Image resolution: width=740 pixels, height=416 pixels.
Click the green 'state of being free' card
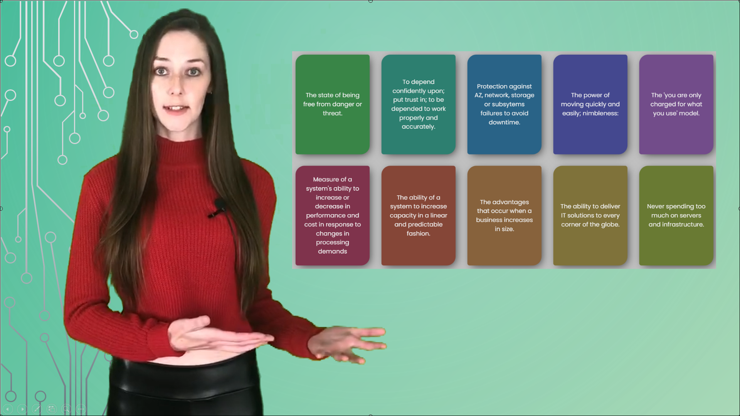point(332,104)
